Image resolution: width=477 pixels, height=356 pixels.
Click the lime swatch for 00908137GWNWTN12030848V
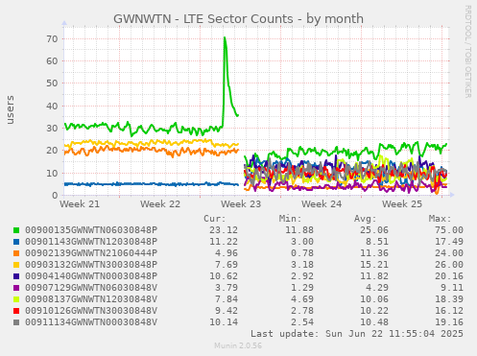[x=16, y=299]
